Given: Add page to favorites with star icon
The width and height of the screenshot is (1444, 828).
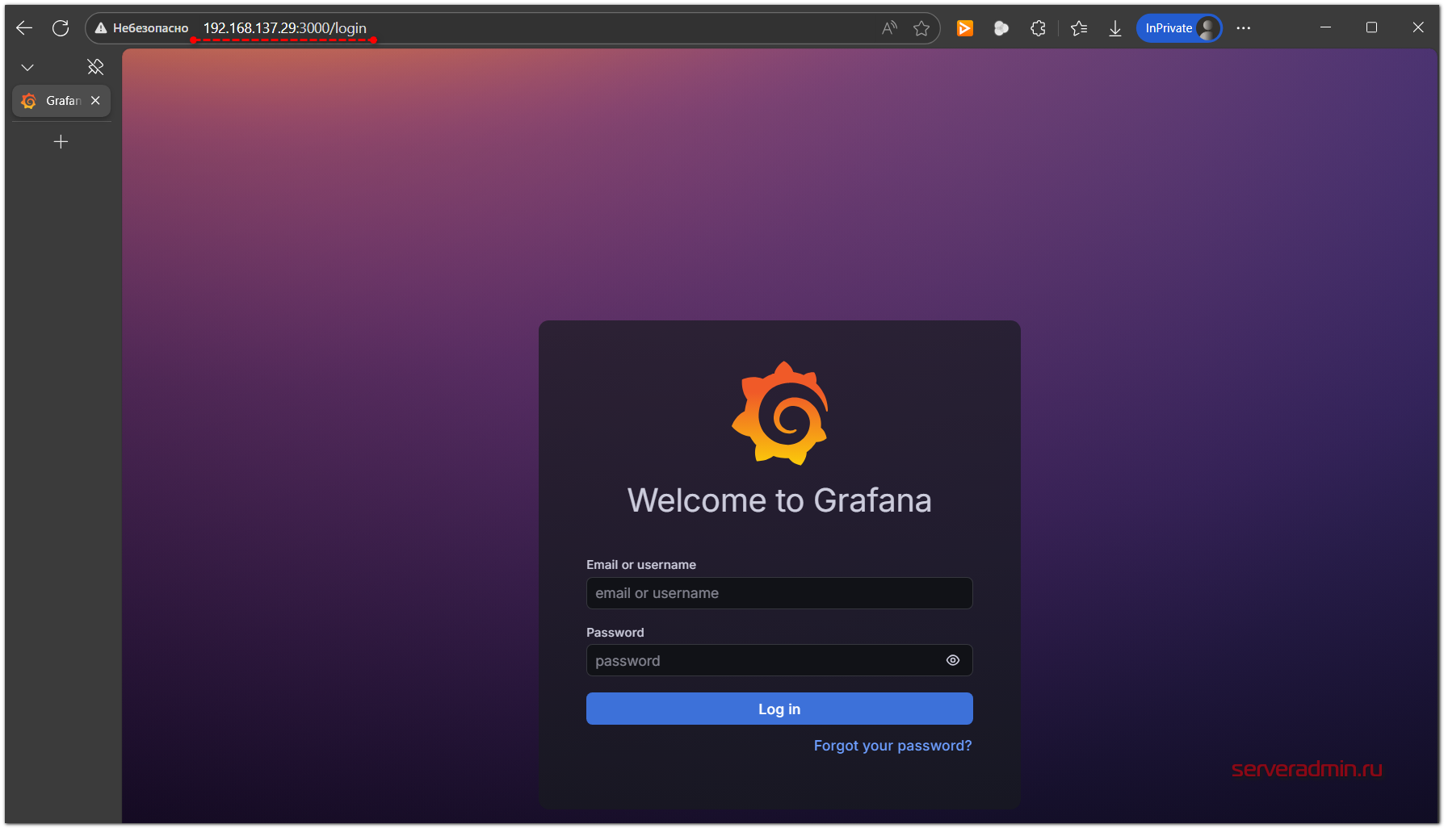Looking at the screenshot, I should (921, 28).
